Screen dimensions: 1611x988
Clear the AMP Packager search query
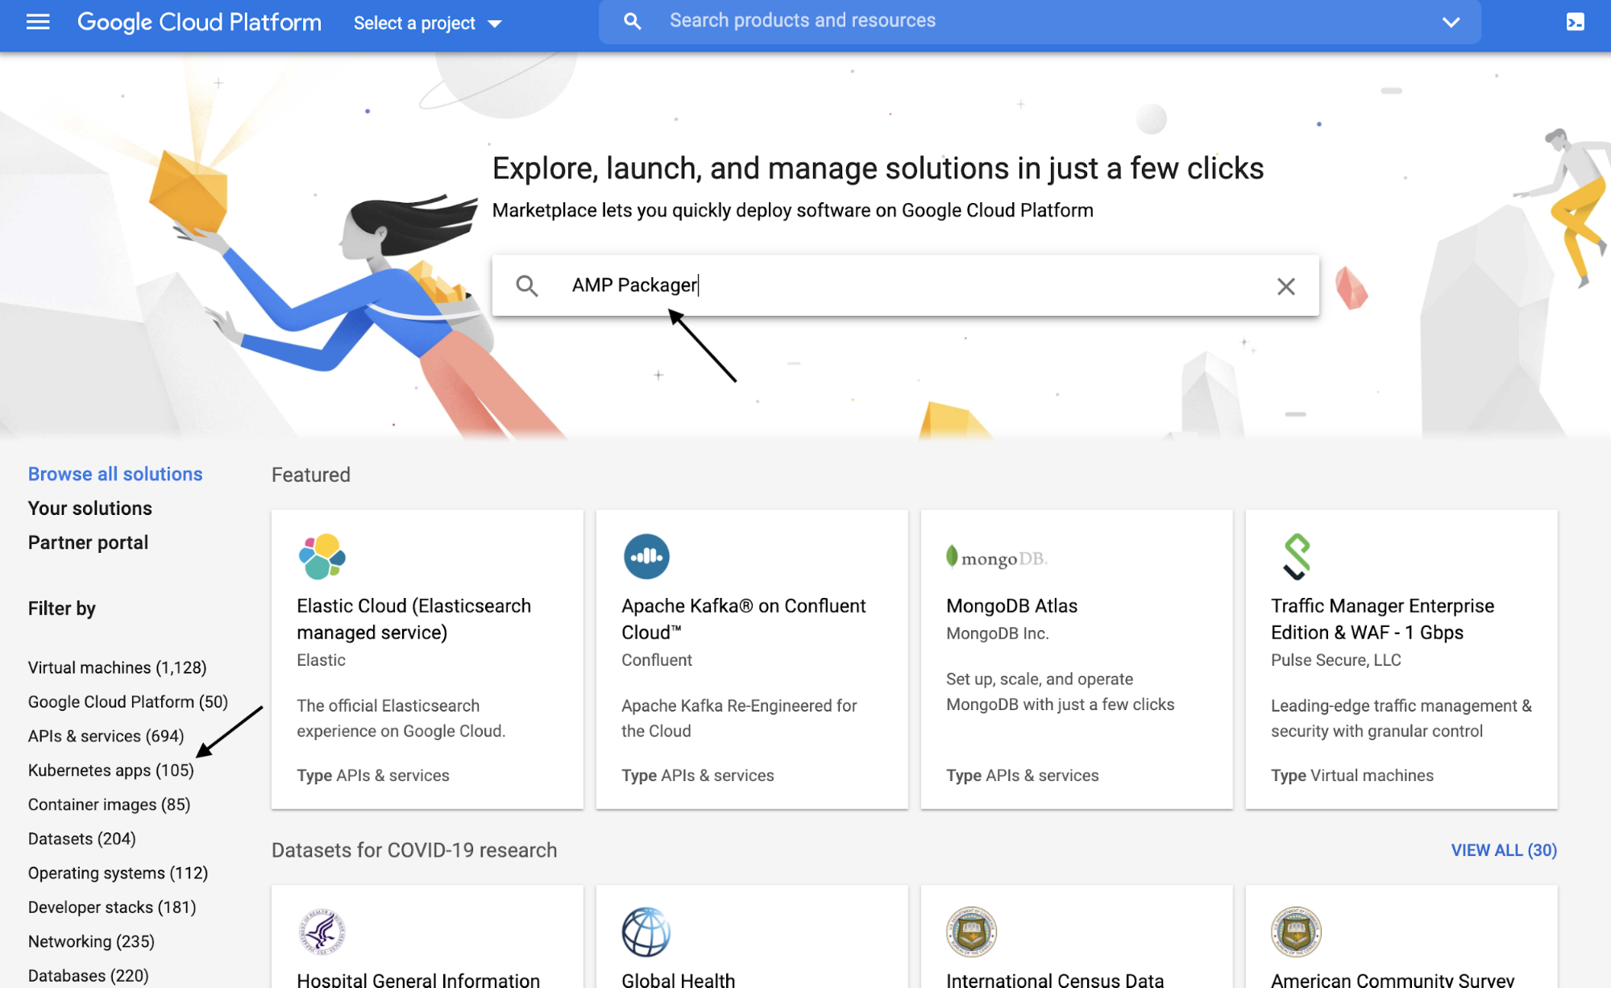1285,286
